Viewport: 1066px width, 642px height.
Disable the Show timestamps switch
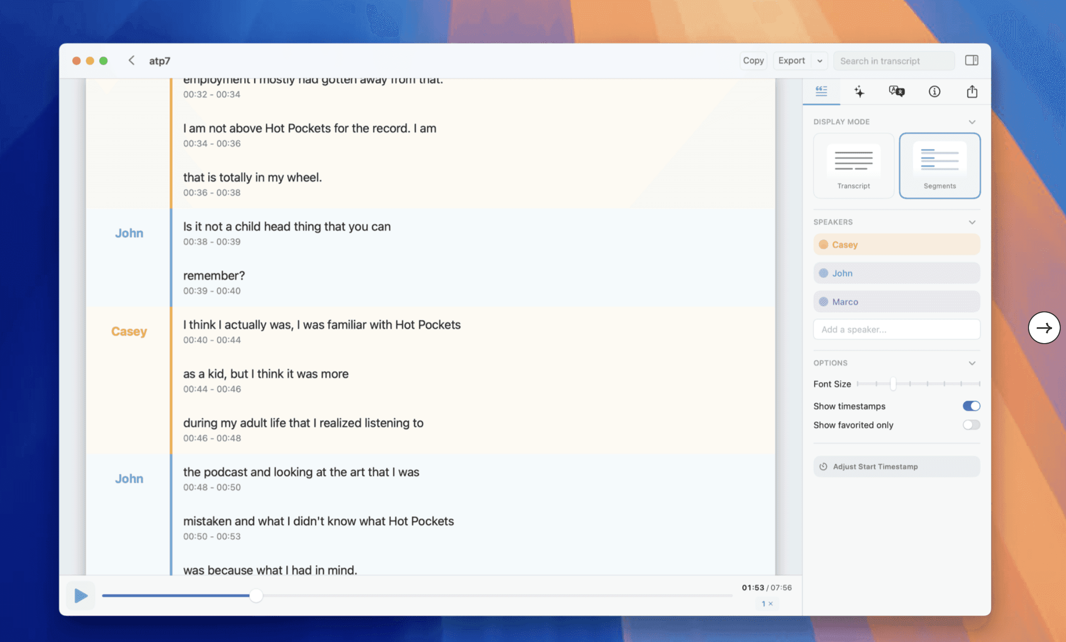pos(971,406)
